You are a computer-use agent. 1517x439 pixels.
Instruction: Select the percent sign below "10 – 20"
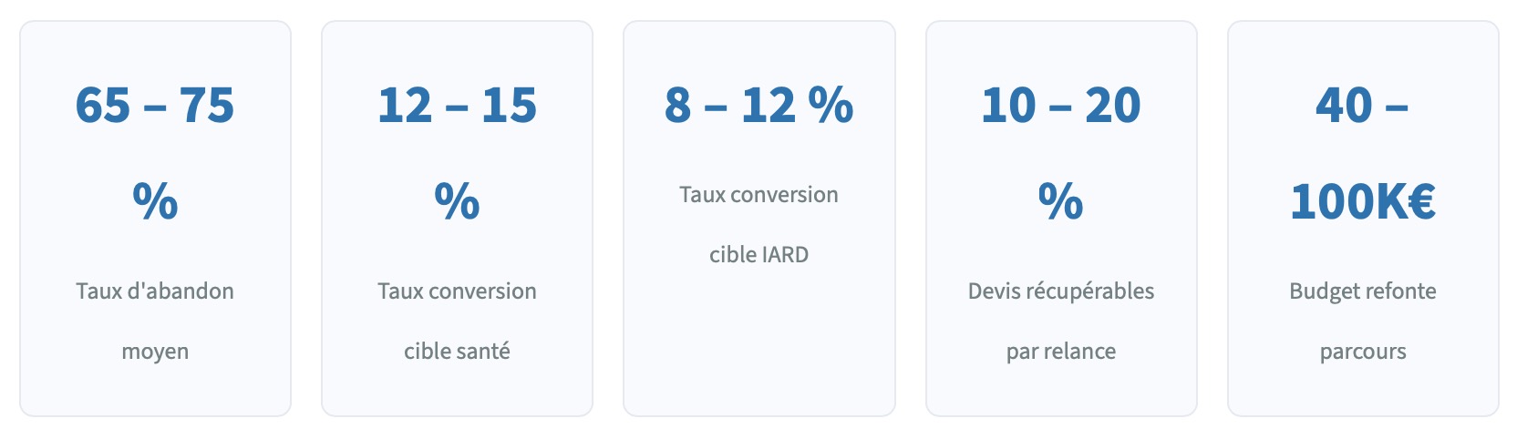pyautogui.click(x=1060, y=200)
